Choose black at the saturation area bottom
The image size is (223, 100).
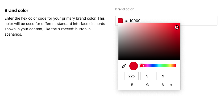149,59
